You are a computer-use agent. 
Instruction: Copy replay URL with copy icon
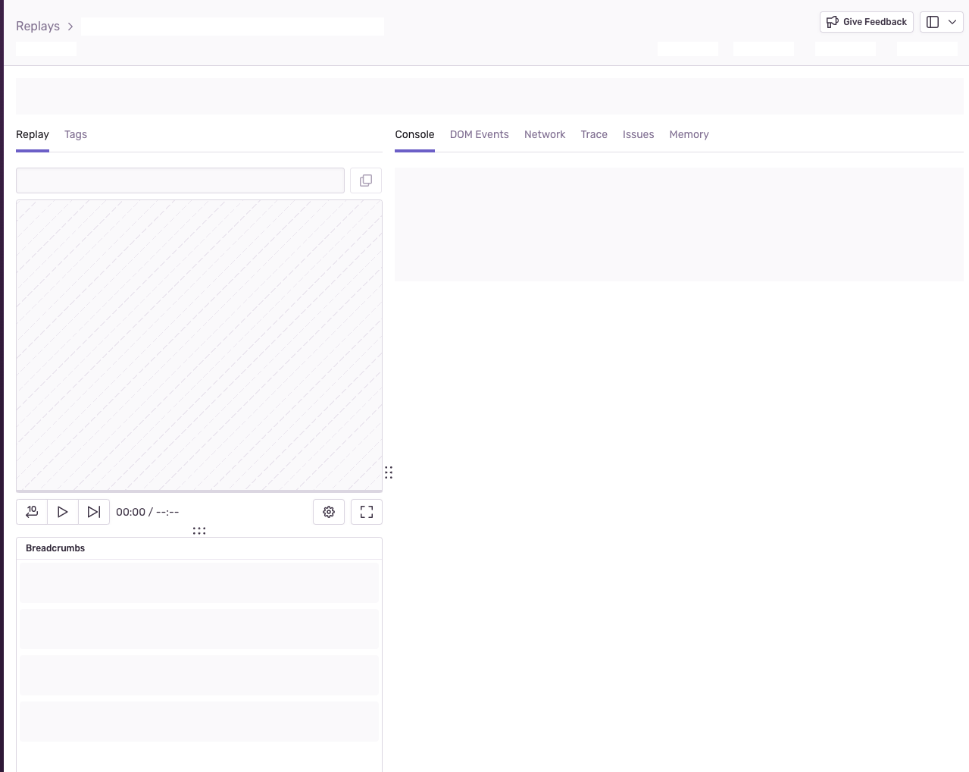[366, 180]
